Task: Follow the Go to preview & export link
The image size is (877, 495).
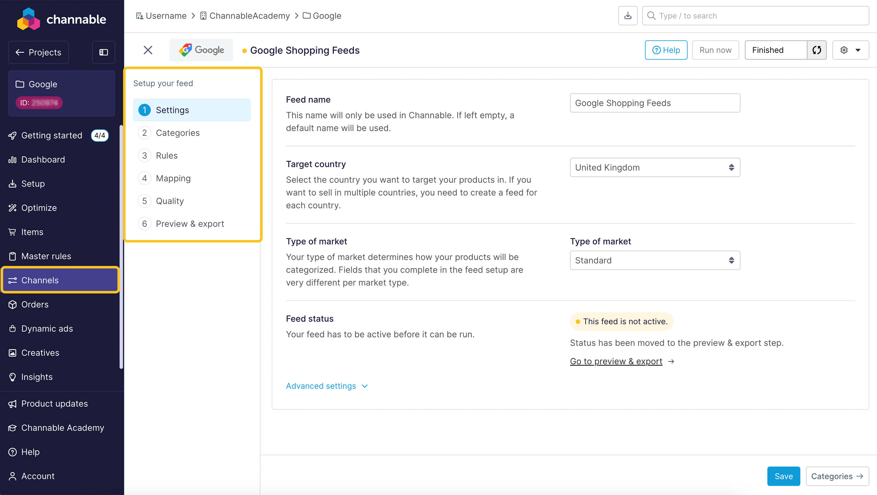Action: pos(616,361)
